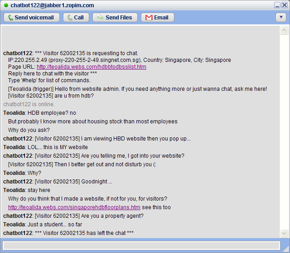Click message 'Why do you think that I made a website'

tap(87, 199)
